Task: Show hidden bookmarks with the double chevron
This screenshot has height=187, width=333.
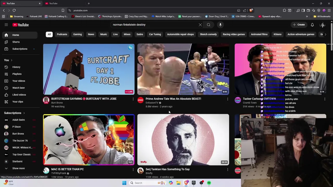Action: [x=307, y=16]
